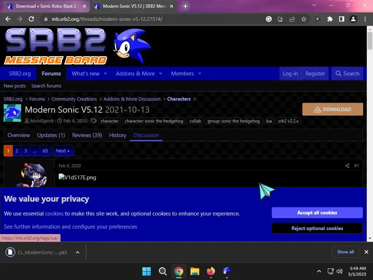Open the Search button in the nav bar
373x280 pixels.
[x=347, y=74]
